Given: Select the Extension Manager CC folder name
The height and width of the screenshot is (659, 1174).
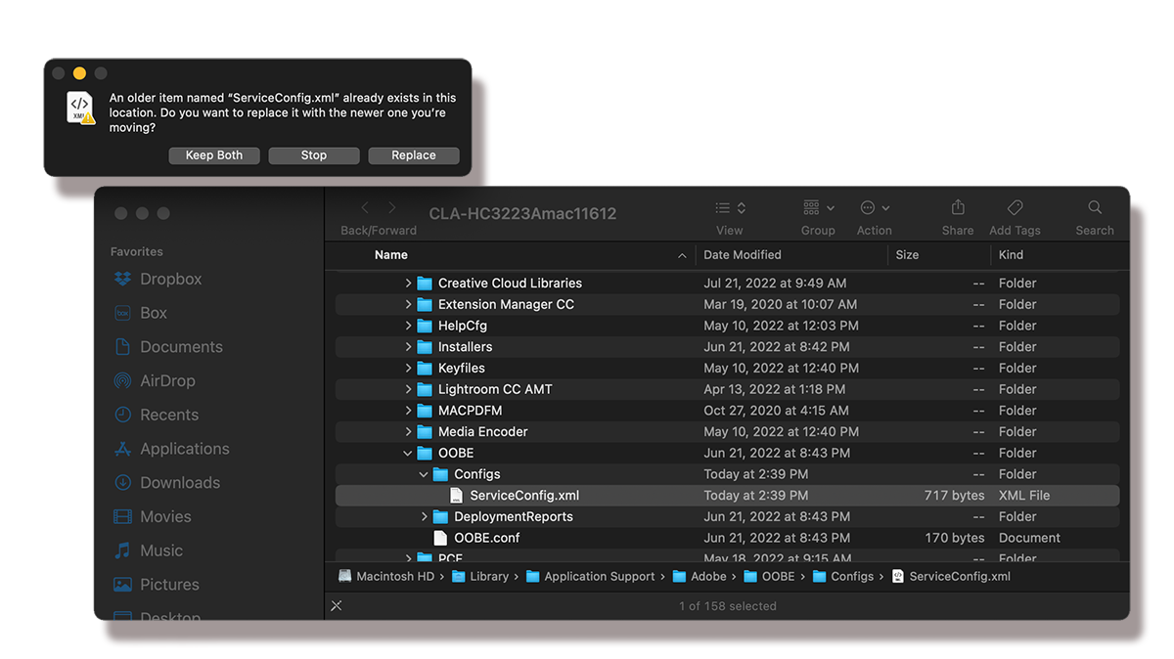Looking at the screenshot, I should (x=506, y=305).
